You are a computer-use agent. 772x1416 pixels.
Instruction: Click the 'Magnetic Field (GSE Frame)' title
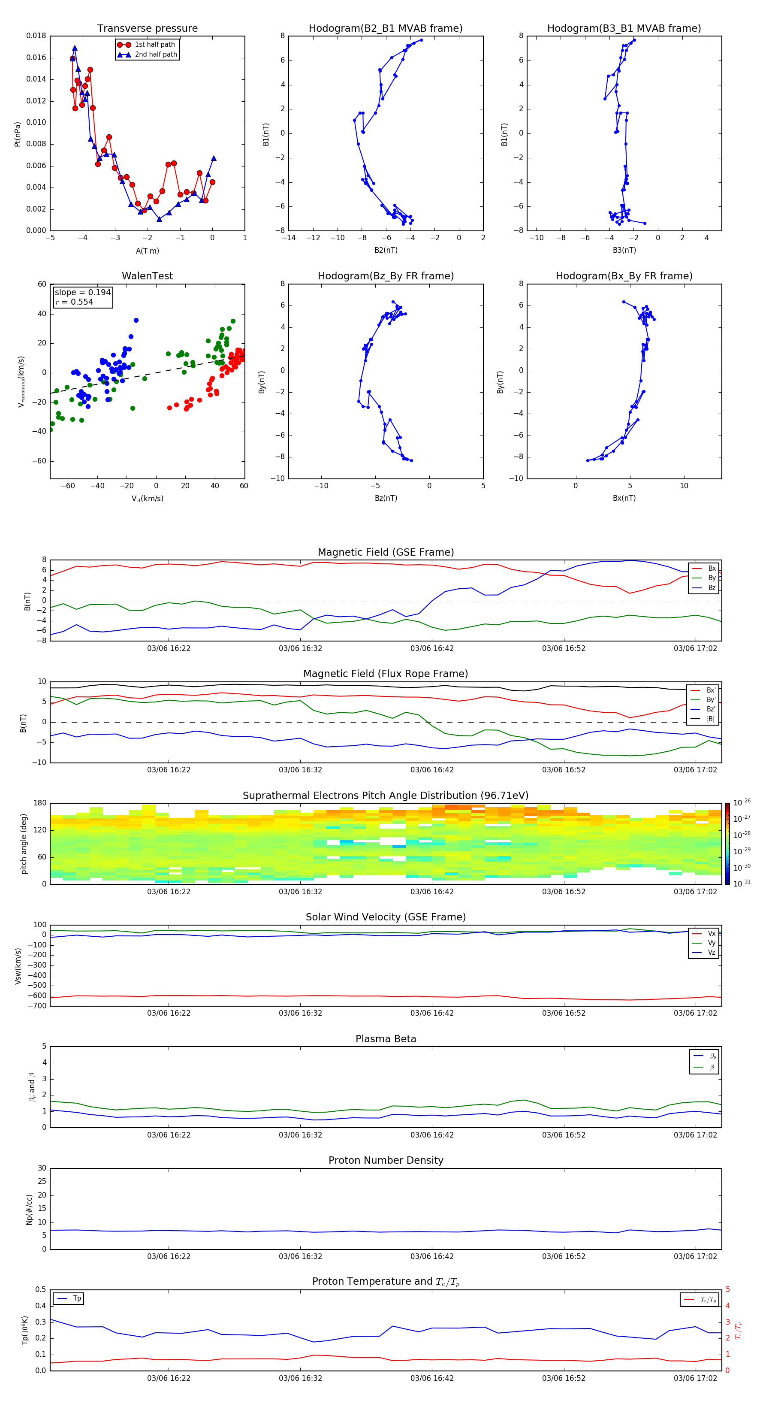tap(386, 552)
